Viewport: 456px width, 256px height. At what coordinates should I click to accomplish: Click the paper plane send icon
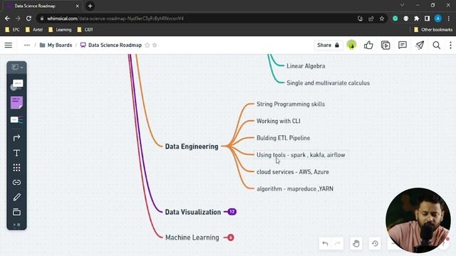420,45
